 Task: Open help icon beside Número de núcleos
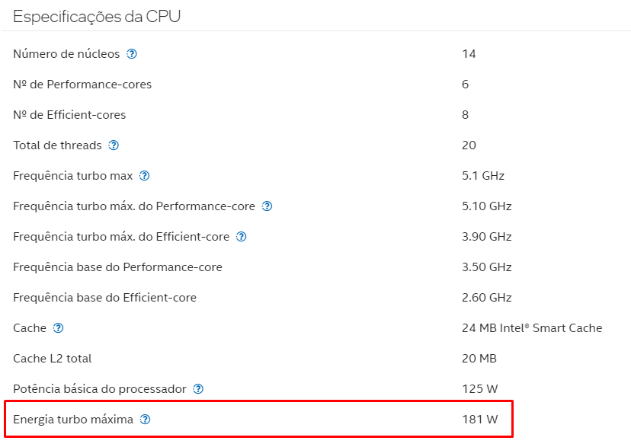pyautogui.click(x=132, y=54)
